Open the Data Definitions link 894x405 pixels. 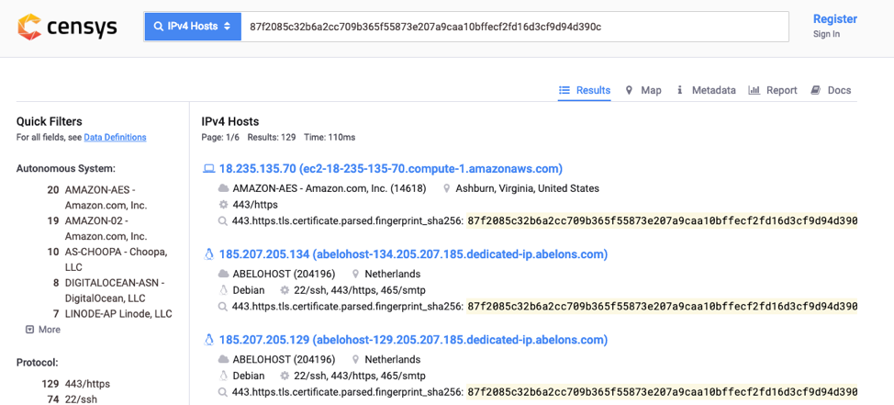tap(115, 138)
